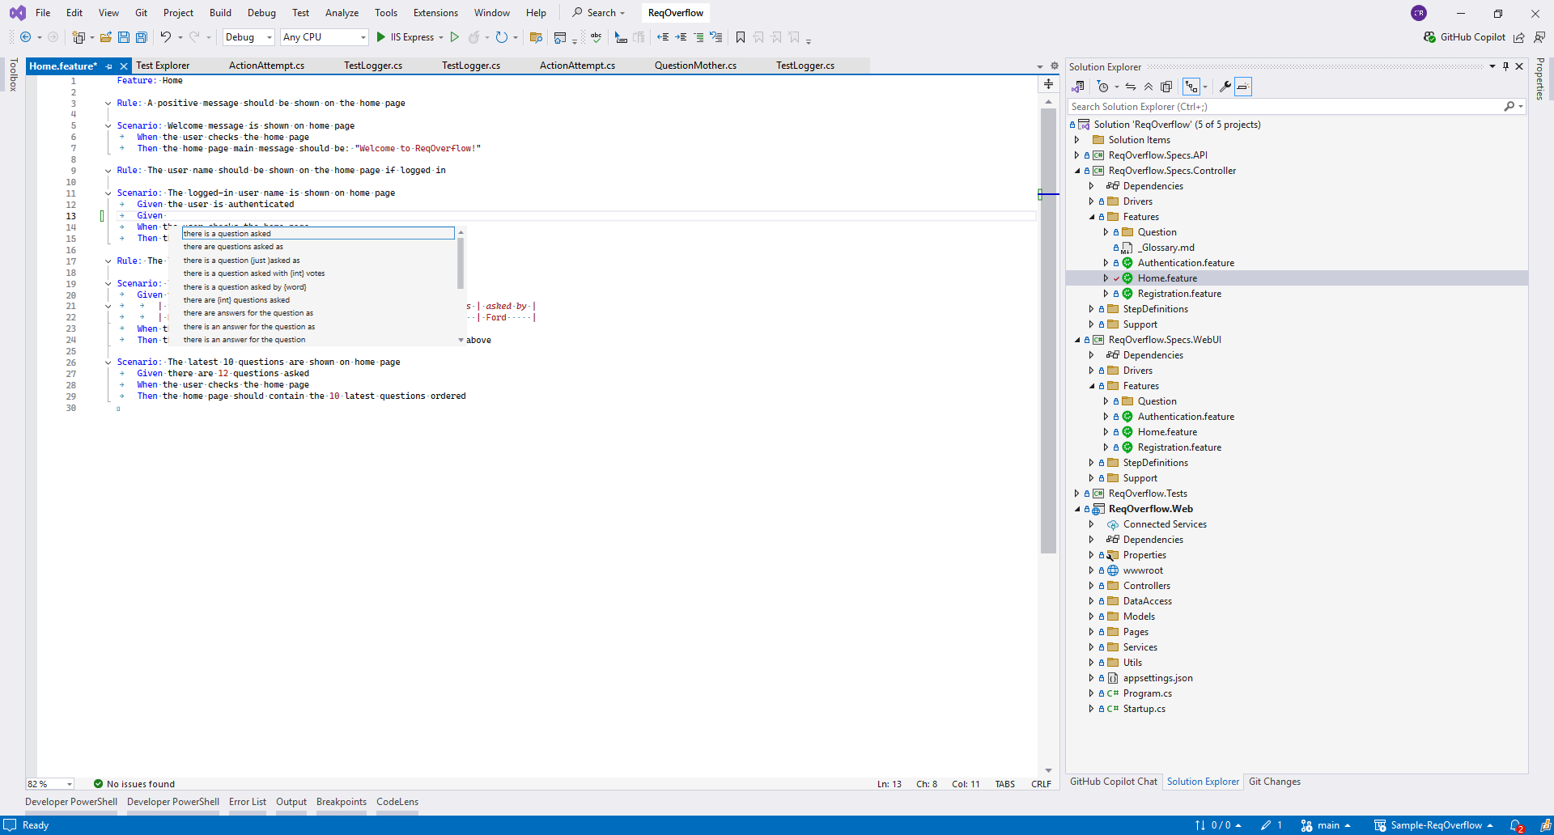Image resolution: width=1554 pixels, height=835 pixels.
Task: Click the completion list scrollbar thumb
Action: coord(461,263)
